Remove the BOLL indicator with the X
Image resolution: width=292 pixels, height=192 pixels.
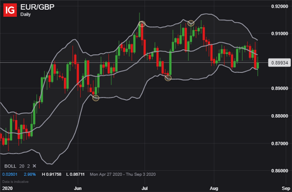[x=34, y=166]
